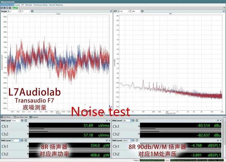Toggle the green ON generator switch
226x162 pixels.
[15, 8]
